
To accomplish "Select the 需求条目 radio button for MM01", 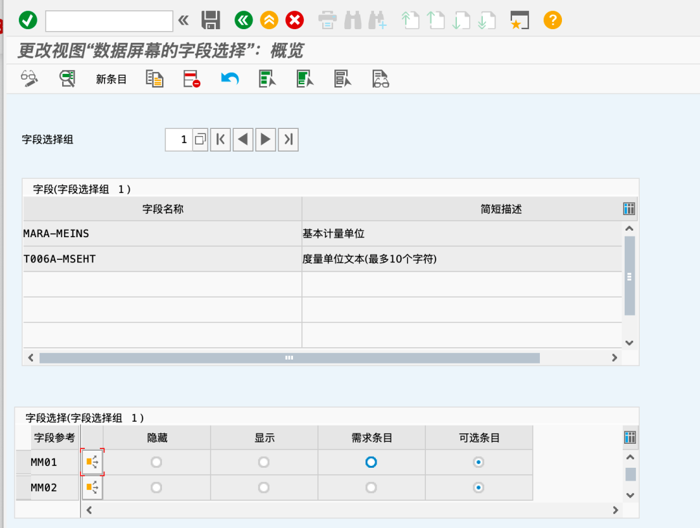I will click(371, 463).
